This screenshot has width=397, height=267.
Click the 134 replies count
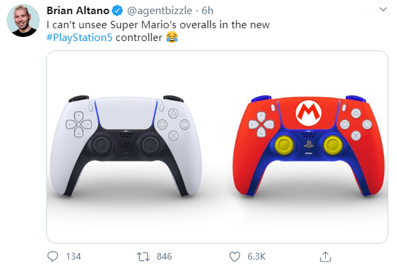tap(73, 256)
